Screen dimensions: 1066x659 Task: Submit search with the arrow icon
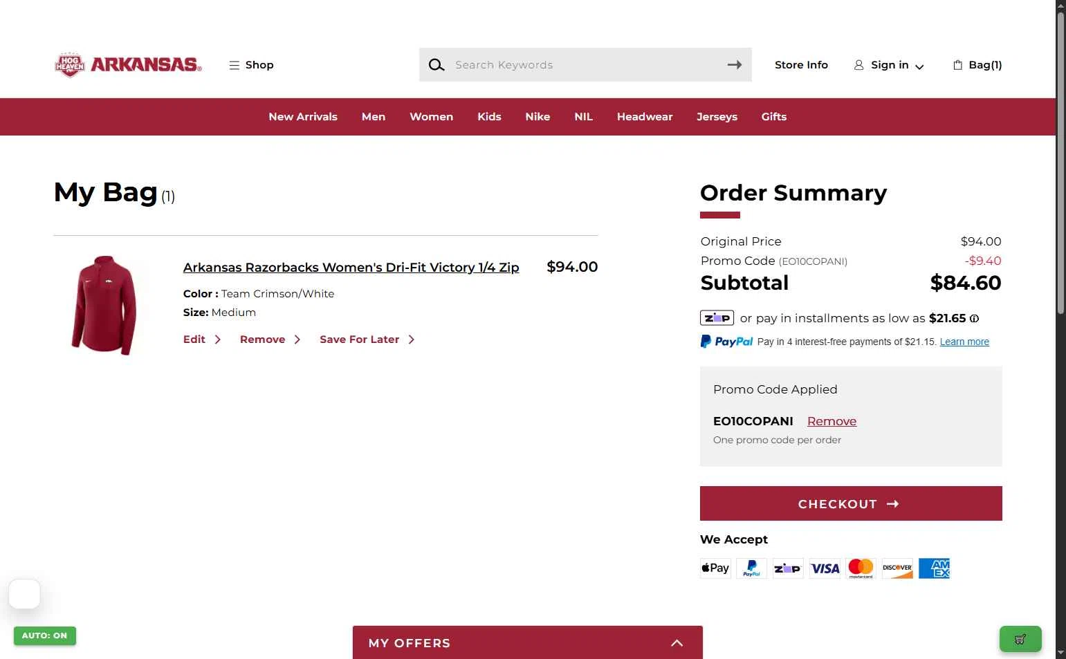point(735,65)
